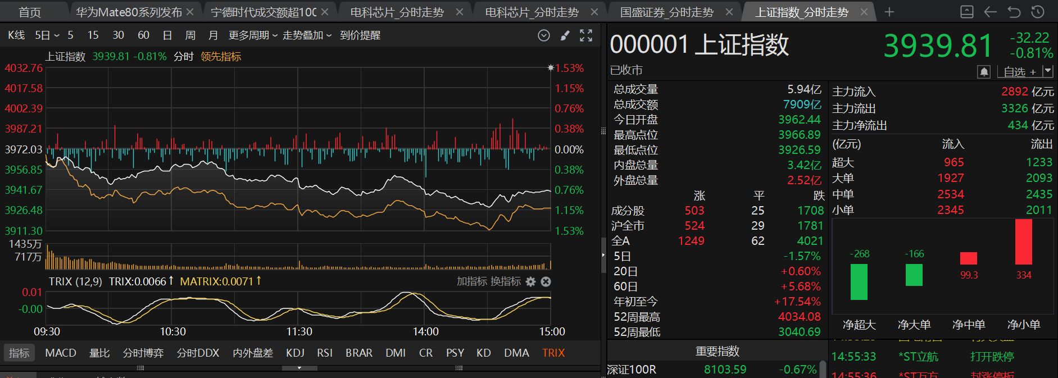Open TRIX indicator settings gear
Screen dimensions: 1058x378
[531, 281]
